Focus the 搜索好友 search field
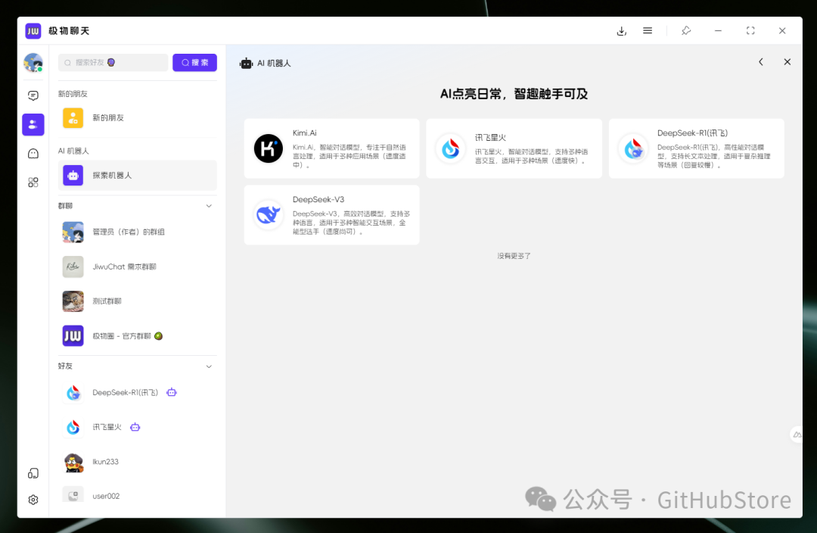The height and width of the screenshot is (533, 817). pos(113,63)
